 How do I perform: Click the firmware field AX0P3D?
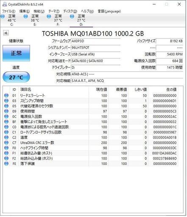[95, 41]
